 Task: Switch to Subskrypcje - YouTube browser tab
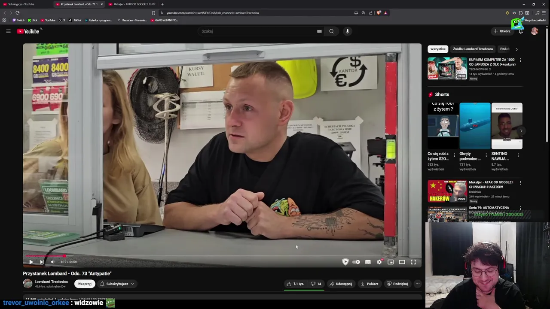click(x=25, y=4)
